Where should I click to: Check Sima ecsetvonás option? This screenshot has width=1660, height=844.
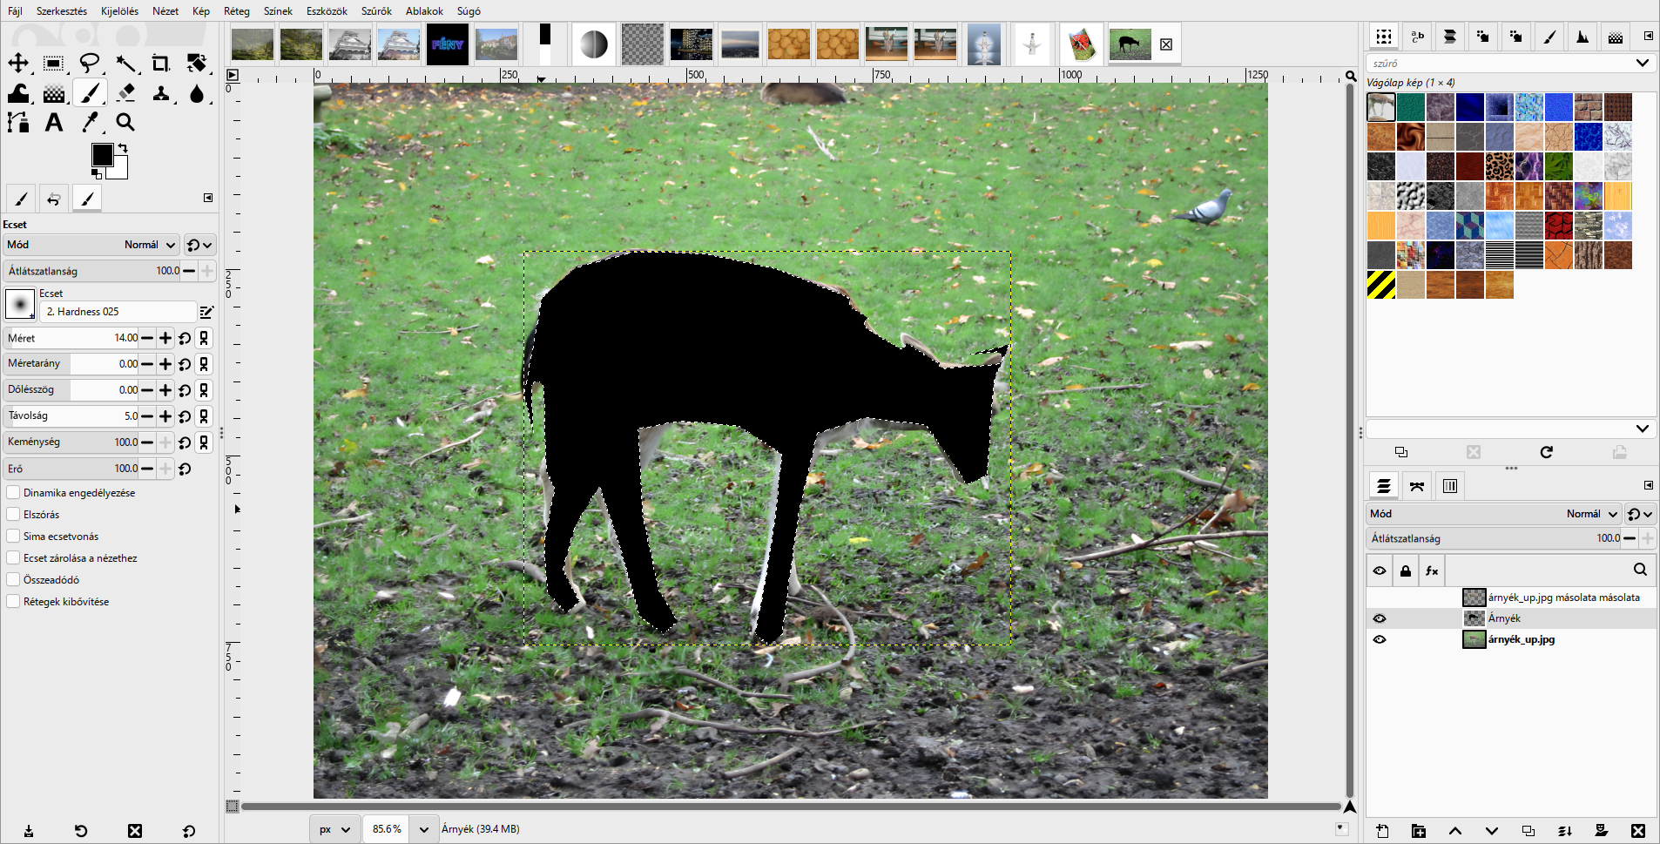click(x=13, y=537)
